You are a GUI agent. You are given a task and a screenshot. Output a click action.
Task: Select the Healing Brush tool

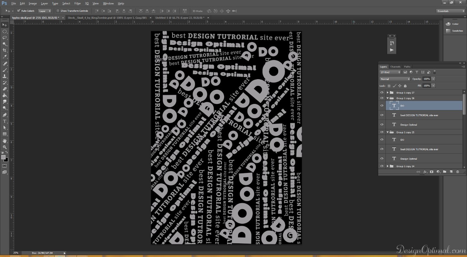tap(5, 64)
